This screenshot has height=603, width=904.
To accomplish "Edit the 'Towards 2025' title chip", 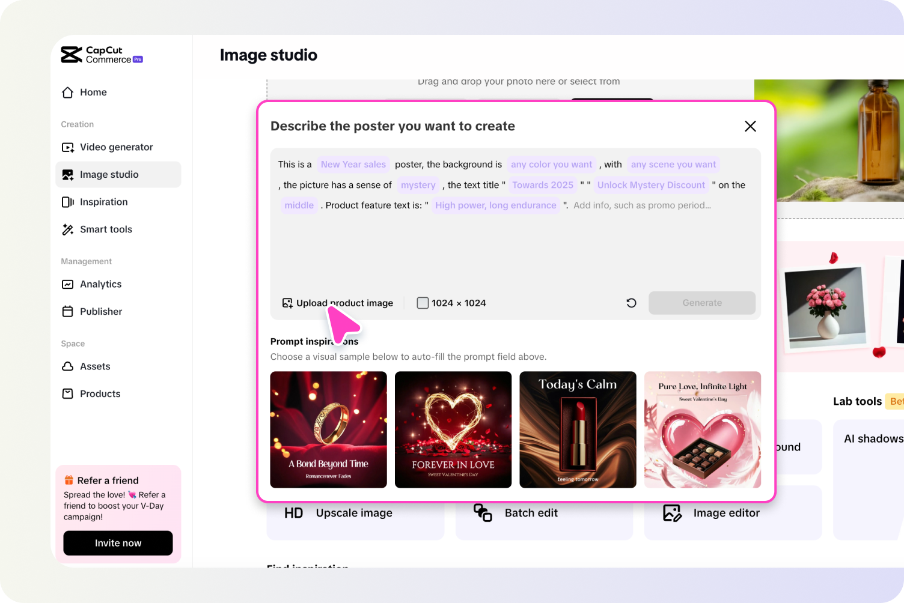I will pyautogui.click(x=543, y=185).
